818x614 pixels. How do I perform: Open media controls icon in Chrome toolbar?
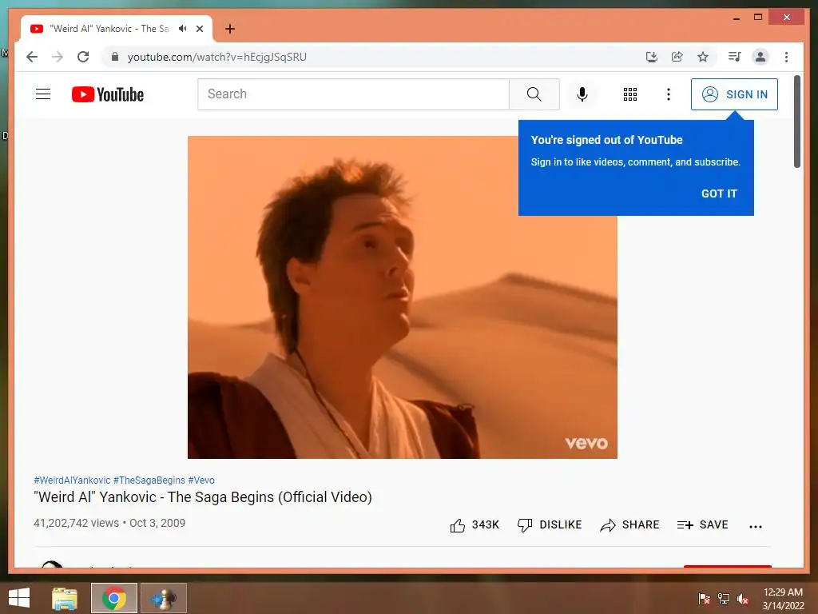(x=735, y=57)
